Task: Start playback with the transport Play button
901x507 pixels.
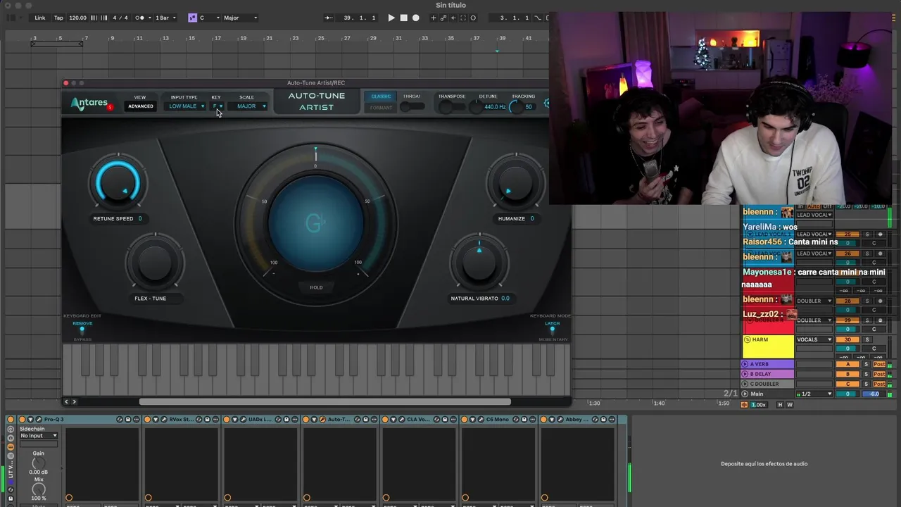Action: [x=391, y=18]
